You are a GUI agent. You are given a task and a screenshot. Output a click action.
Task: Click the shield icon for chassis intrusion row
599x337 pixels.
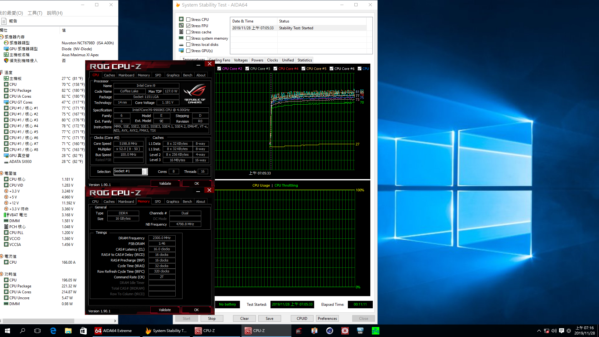pyautogui.click(x=6, y=61)
